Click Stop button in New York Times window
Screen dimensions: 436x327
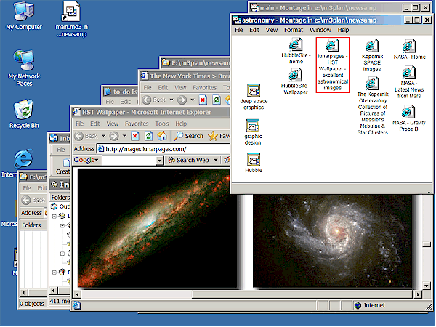click(203, 100)
